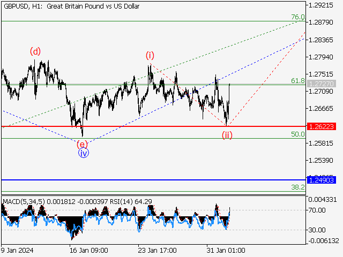
Task: Click the grey 1.27270 current price label
Action: tap(322, 84)
